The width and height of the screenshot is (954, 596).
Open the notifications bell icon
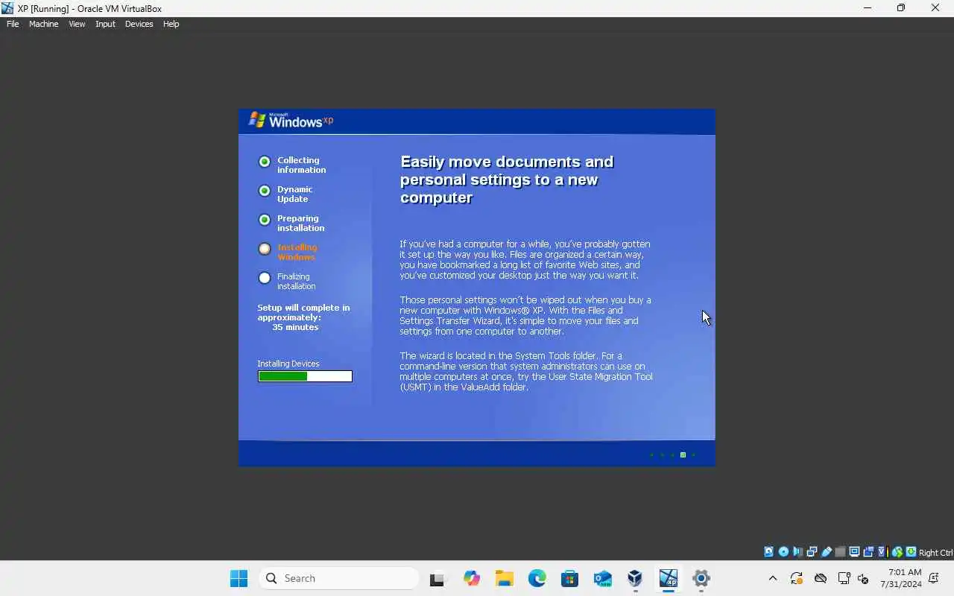pyautogui.click(x=934, y=578)
